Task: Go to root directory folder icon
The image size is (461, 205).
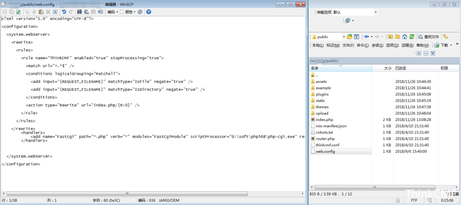Action: pos(397,37)
